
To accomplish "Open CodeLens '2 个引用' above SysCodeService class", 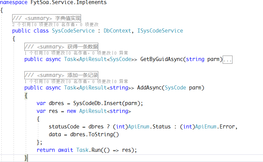I will pos(21,25).
